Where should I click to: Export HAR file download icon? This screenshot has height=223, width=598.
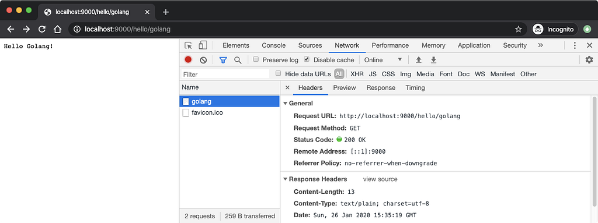coord(433,60)
